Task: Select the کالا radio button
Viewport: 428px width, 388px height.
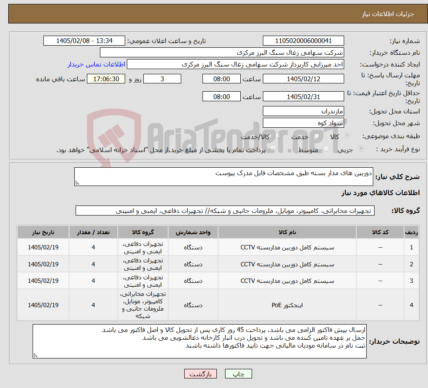Action: (x=348, y=135)
